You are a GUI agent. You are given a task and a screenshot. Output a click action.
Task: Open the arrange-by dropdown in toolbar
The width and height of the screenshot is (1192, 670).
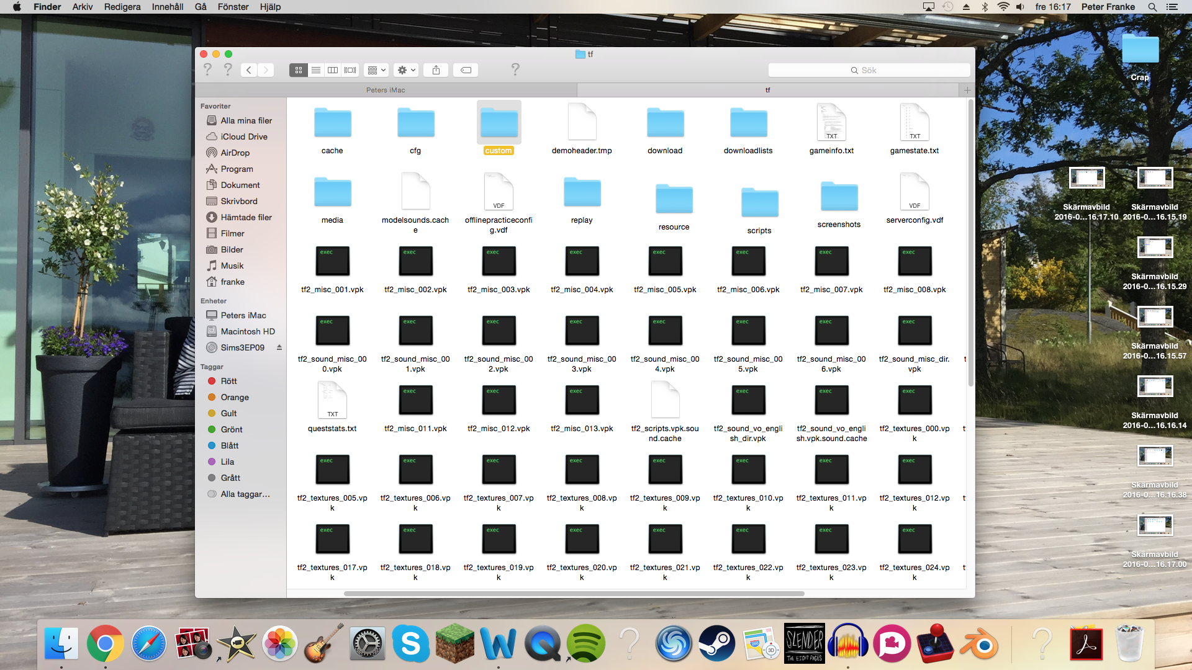pos(376,70)
